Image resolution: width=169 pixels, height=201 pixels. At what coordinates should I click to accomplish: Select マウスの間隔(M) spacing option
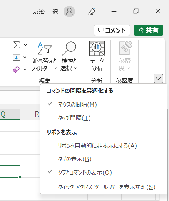[x=104, y=105]
